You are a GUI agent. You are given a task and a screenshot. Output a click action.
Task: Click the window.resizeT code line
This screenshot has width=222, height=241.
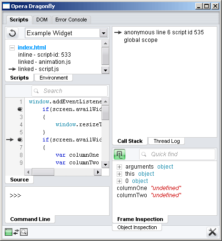tap(79, 124)
